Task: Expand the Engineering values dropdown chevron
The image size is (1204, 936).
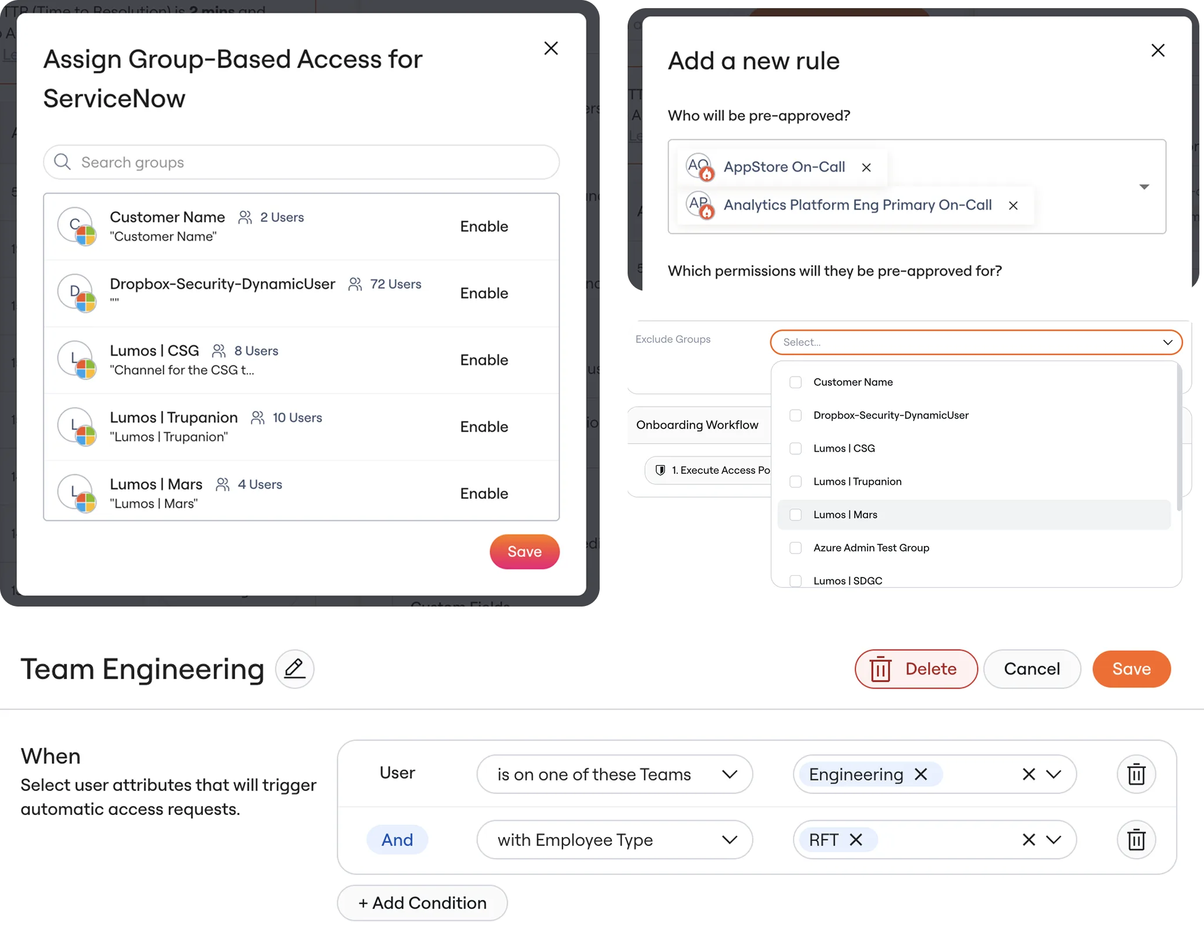Action: pyautogui.click(x=1053, y=774)
